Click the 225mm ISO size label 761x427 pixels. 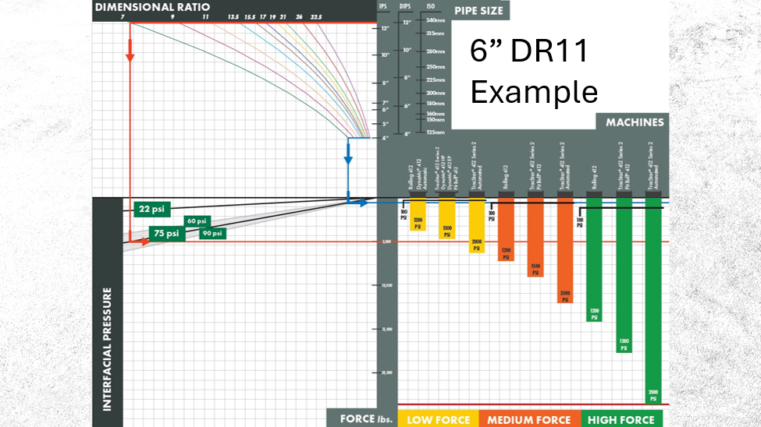436,80
